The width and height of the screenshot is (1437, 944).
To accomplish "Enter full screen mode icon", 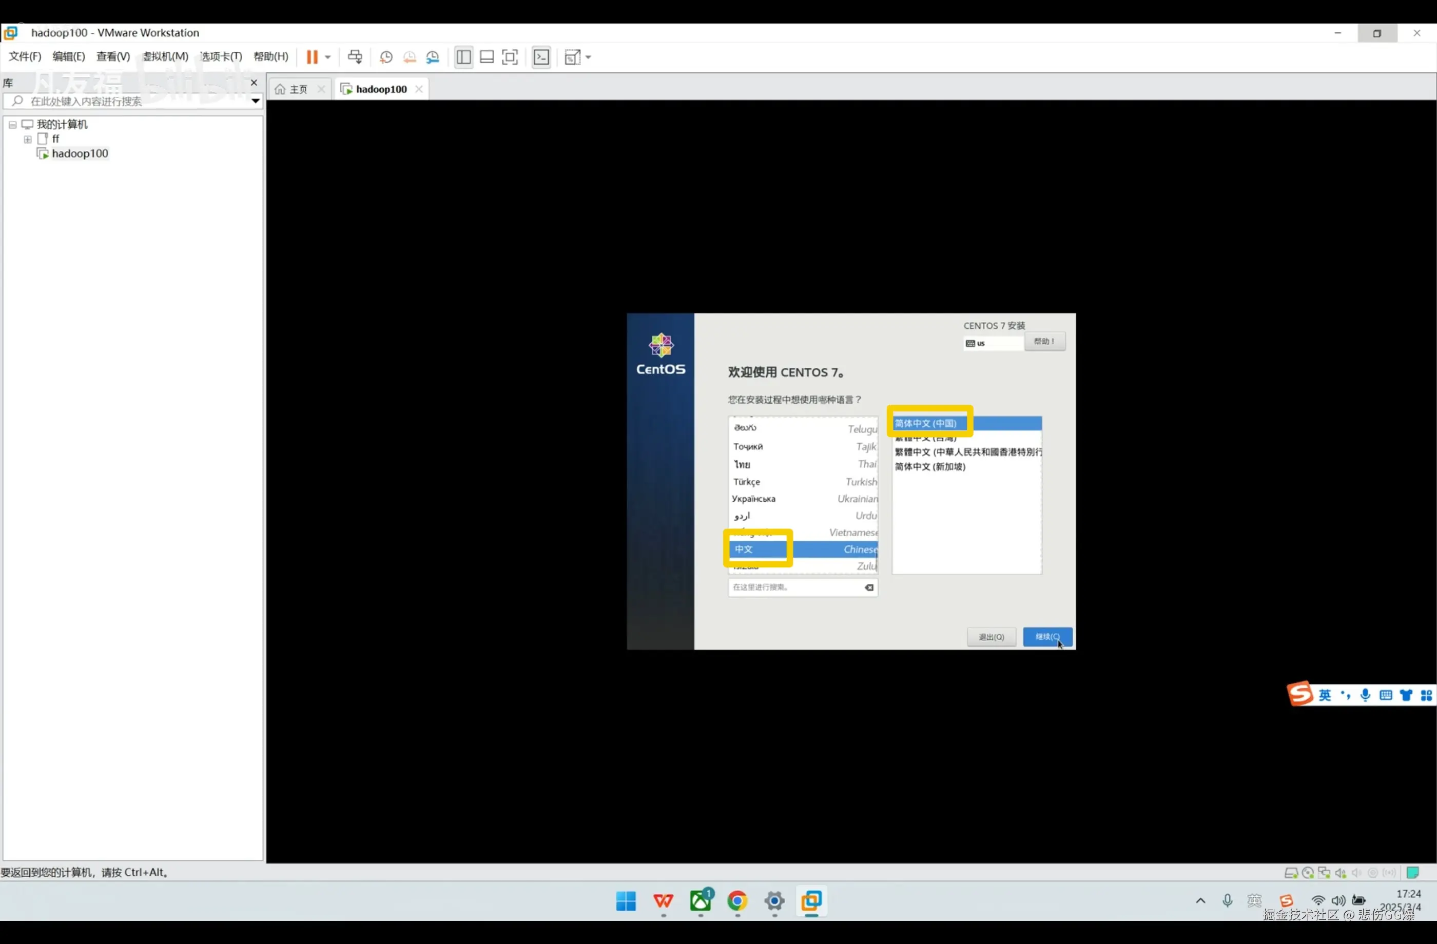I will [510, 57].
